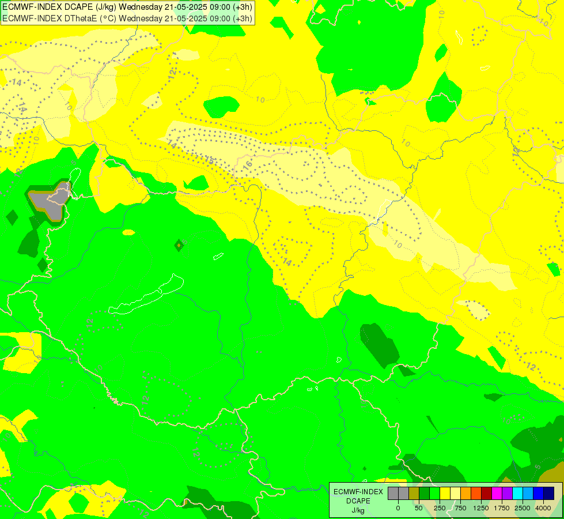Select the purple legend swatch

coord(508,493)
